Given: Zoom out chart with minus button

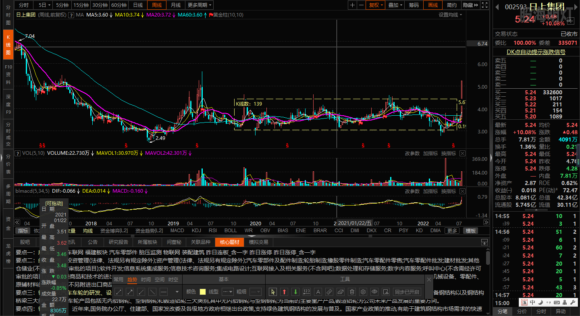Looking at the screenshot, I should point(362,5).
